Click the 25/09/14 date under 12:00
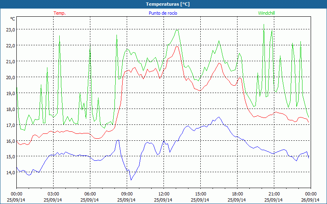Image resolution: width=327 pixels, height=204 pixels. (163, 200)
